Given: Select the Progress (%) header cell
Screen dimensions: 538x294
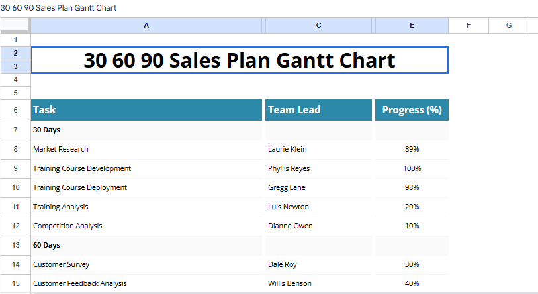Looking at the screenshot, I should coord(412,110).
